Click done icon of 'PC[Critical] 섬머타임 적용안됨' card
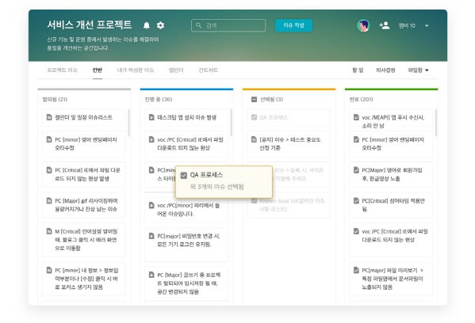Screen dimensions: 475x323 [356, 200]
